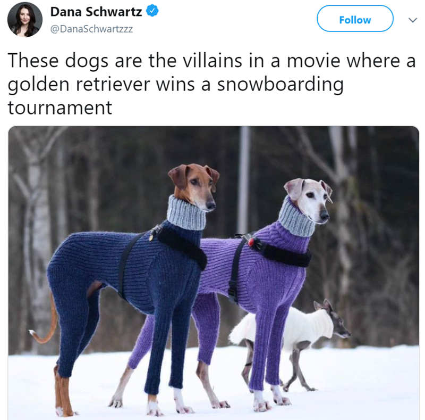Click the brown dog's head
Image resolution: width=425 pixels, height=420 pixels.
pos(194,185)
